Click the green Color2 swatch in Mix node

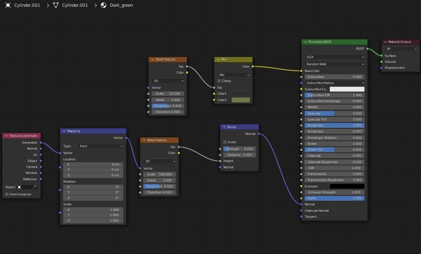pyautogui.click(x=241, y=100)
